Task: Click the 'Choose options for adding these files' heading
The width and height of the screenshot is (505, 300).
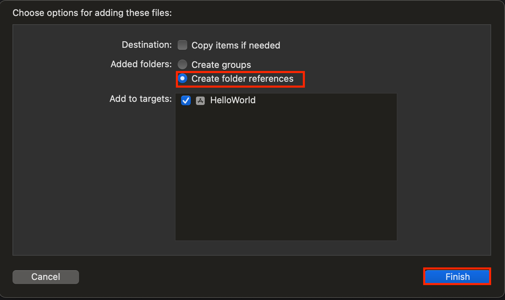Action: click(92, 13)
